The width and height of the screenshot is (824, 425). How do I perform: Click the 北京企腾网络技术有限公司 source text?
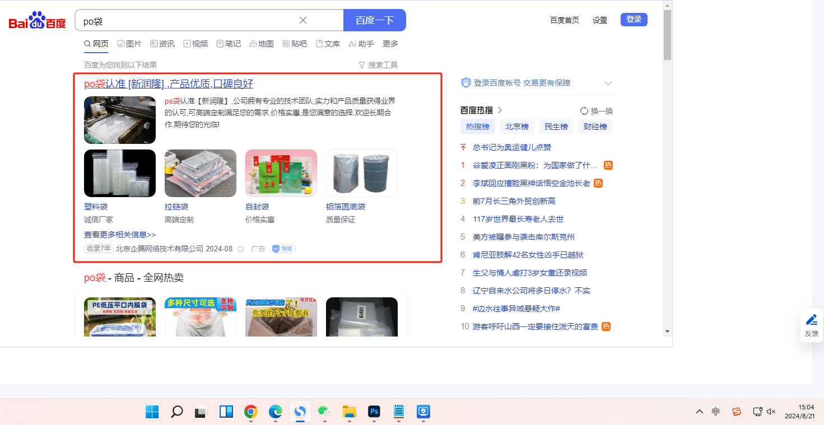pos(159,249)
